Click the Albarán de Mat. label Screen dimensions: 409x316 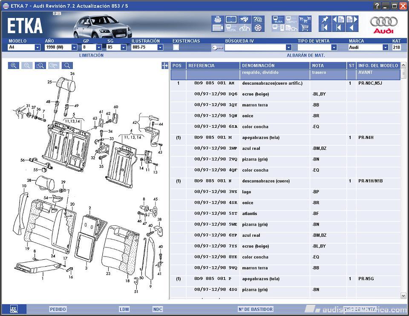coord(306,55)
